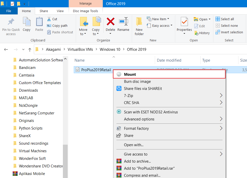The image size is (247, 178).
Task: Open recent locations dropdown chevron
Action: click(x=23, y=49)
